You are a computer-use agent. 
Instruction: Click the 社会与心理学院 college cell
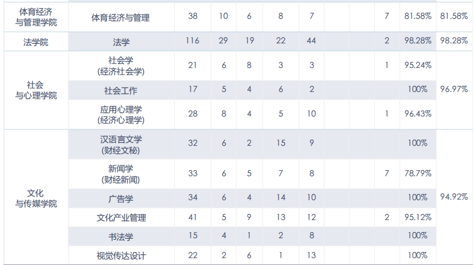pyautogui.click(x=36, y=90)
